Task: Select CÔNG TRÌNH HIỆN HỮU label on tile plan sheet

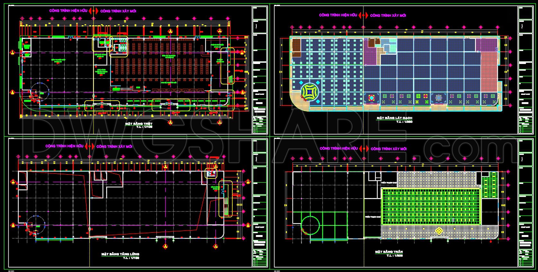Action: pos(338,15)
